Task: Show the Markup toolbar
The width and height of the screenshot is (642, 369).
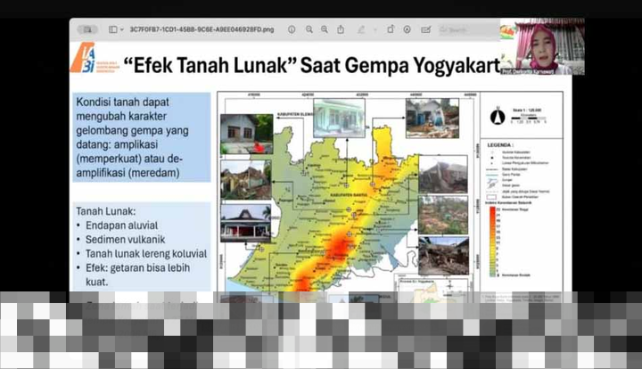Action: coord(407,29)
